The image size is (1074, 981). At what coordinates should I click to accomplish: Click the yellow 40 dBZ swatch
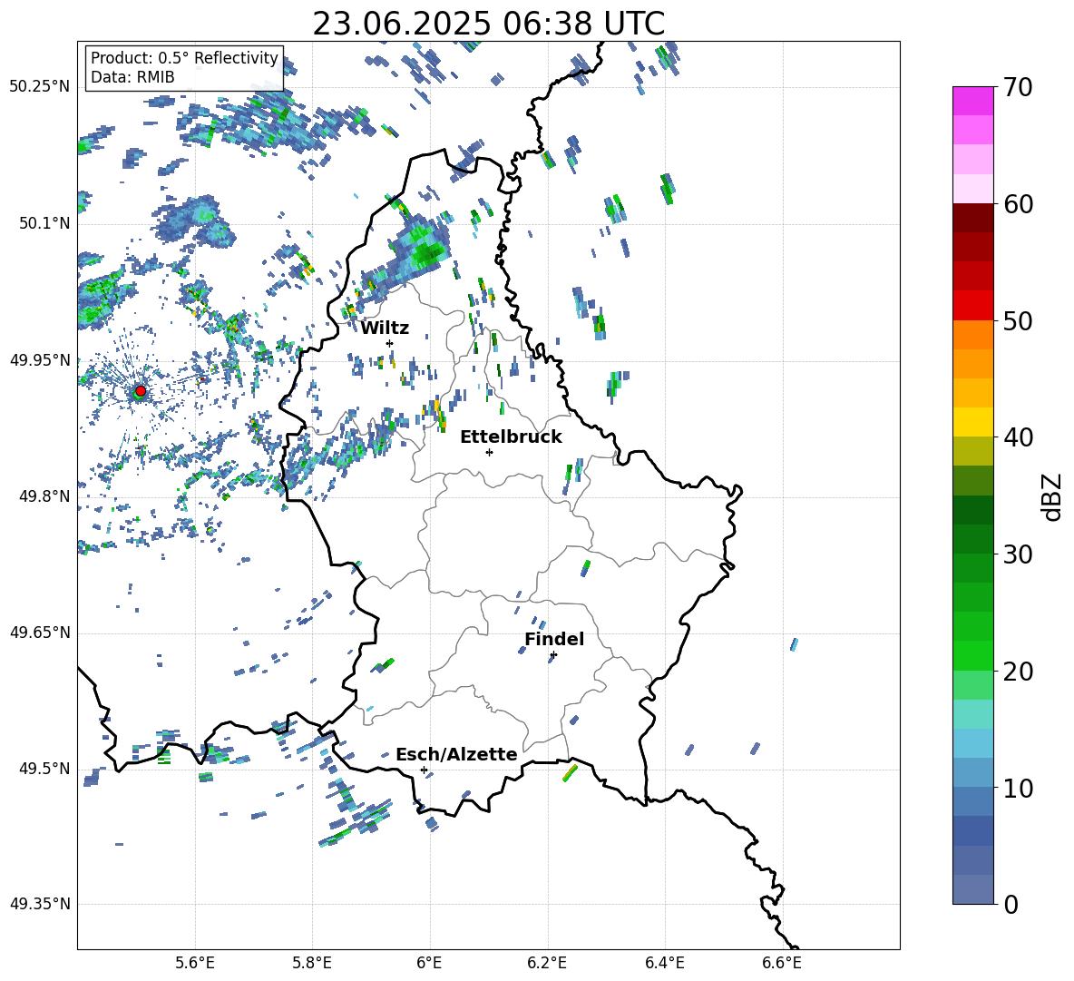973,423
